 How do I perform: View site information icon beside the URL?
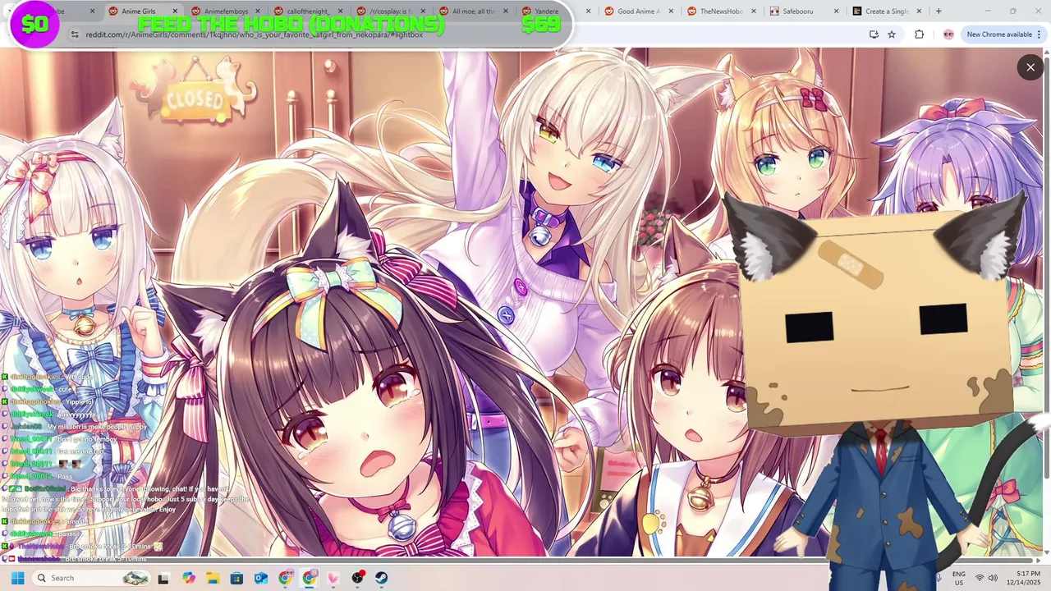coord(74,34)
